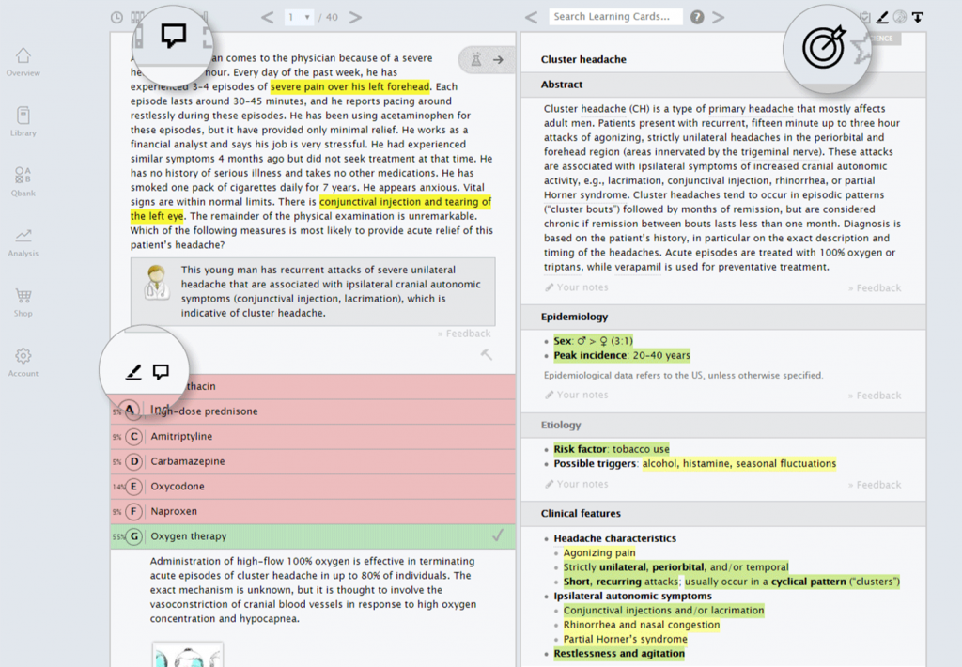Select the highlighter pen tool in card toolbar

[882, 17]
